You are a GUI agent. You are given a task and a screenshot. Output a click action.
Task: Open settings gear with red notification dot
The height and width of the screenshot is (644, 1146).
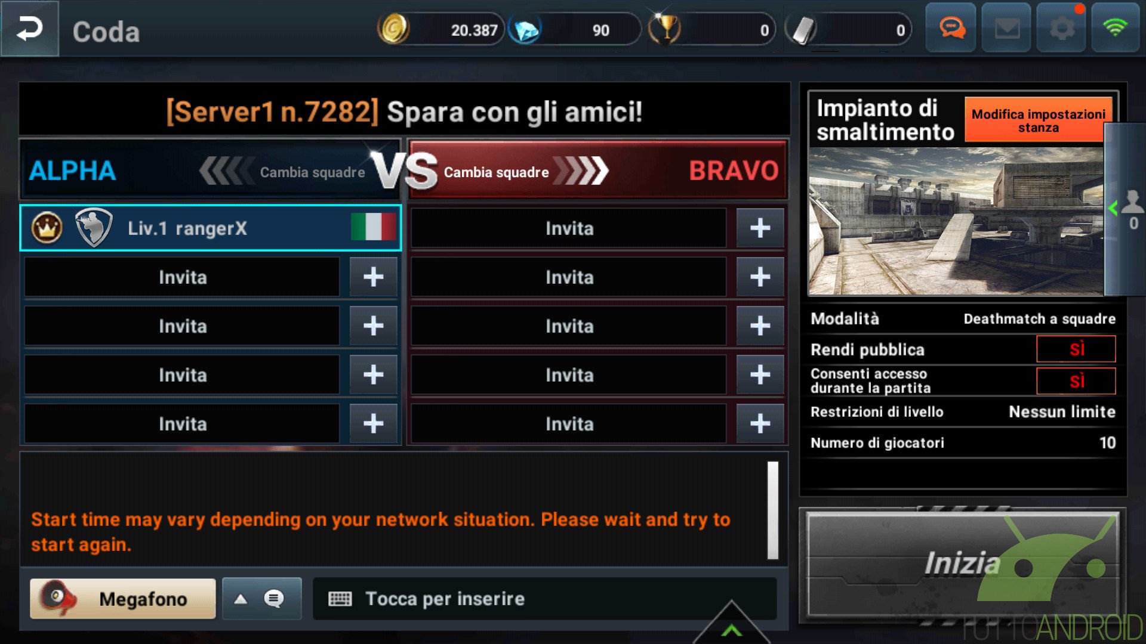(x=1061, y=28)
